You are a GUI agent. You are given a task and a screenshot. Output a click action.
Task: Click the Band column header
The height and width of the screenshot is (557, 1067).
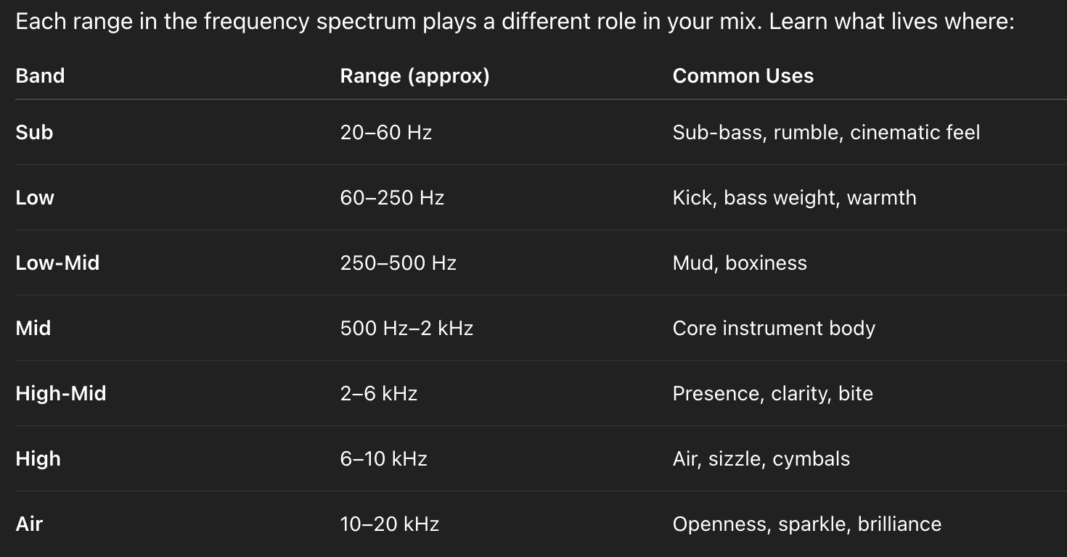click(40, 76)
